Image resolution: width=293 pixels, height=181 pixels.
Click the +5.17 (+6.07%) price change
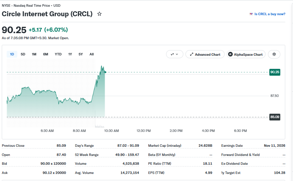[x=48, y=30]
